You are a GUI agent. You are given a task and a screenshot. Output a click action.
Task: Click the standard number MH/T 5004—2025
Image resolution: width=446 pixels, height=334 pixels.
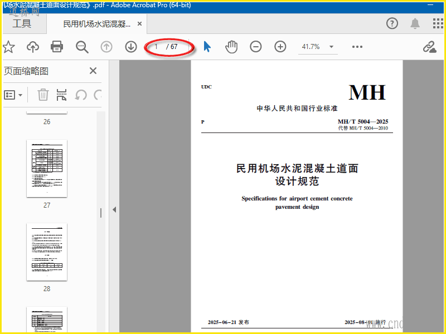tap(363, 121)
